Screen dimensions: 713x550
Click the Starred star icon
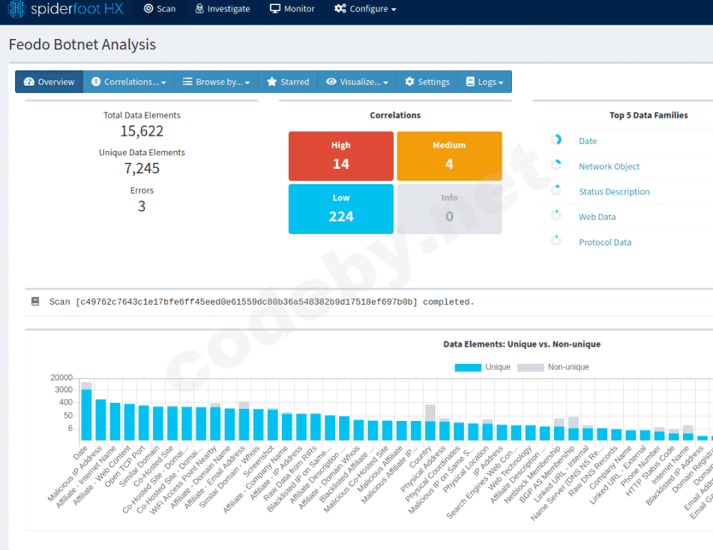[271, 82]
